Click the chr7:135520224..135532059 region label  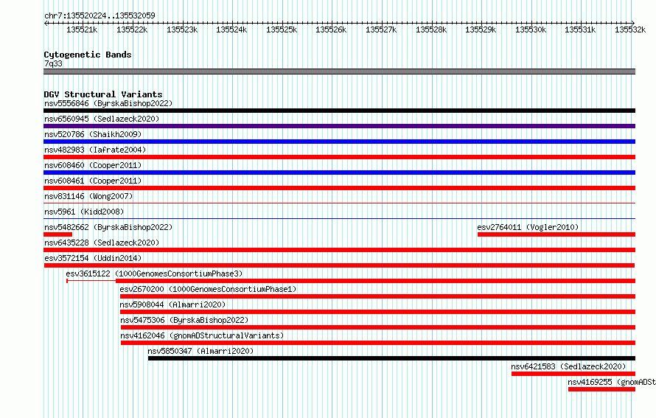click(x=100, y=15)
